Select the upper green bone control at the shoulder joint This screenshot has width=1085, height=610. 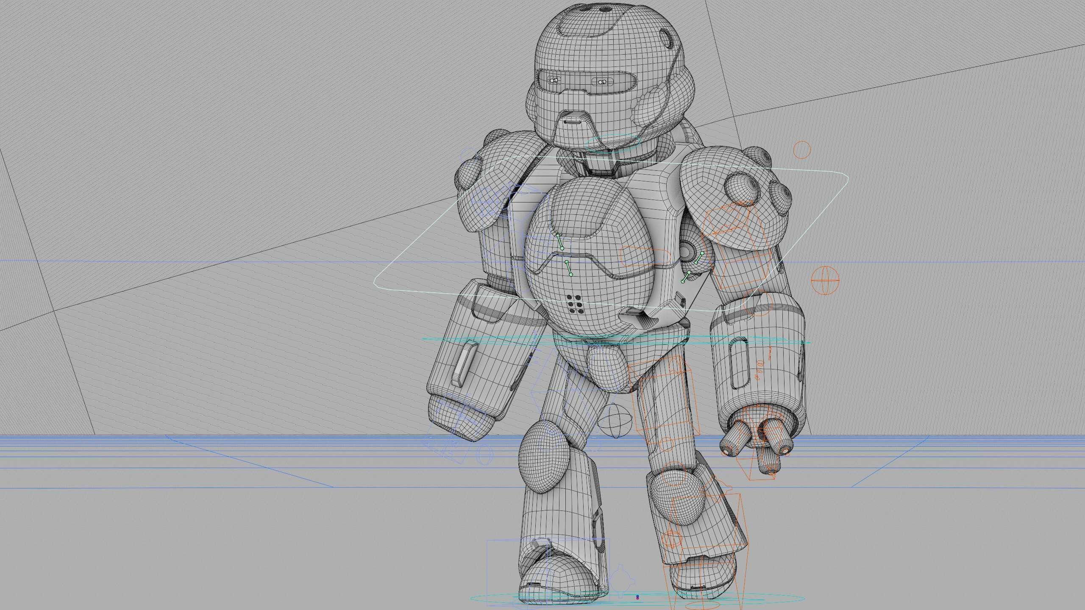pos(699,258)
